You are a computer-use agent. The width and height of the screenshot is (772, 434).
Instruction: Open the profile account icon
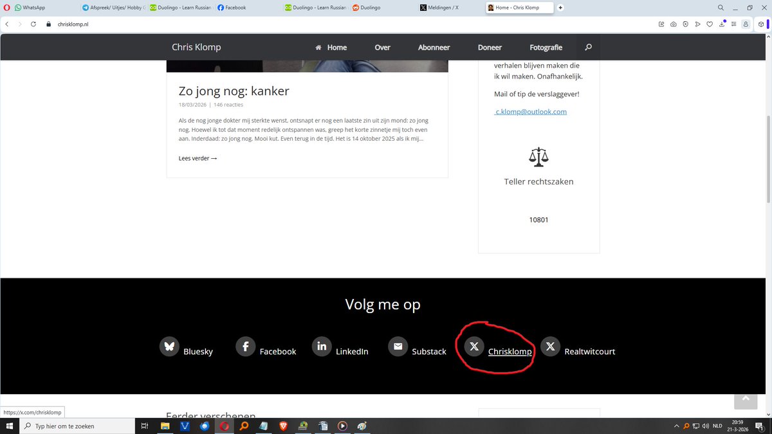click(x=746, y=24)
